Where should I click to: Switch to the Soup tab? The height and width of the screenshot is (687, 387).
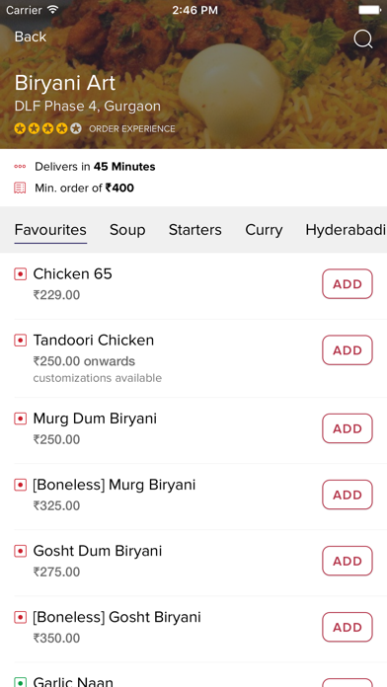click(127, 230)
